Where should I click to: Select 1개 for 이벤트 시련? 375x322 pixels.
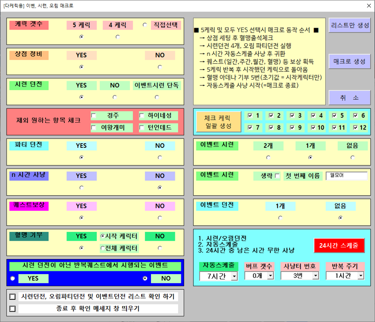click(x=310, y=158)
